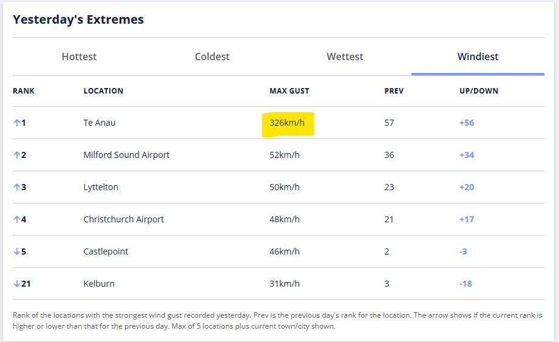Switch to the Hottest tab
The width and height of the screenshot is (559, 342).
click(x=79, y=56)
